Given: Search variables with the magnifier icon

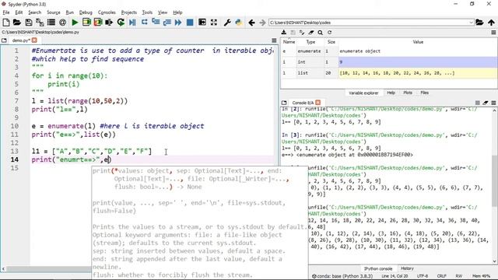Looking at the screenshot, I should (320, 33).
